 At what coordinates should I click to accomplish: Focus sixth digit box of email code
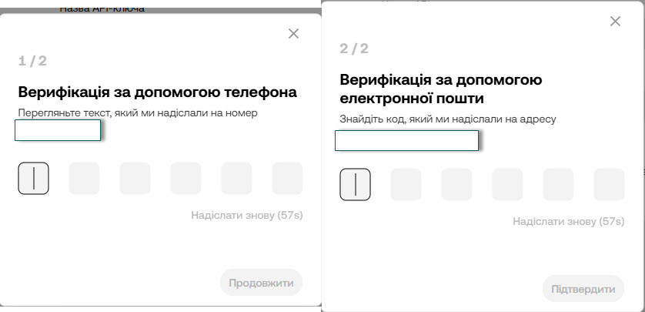point(609,185)
